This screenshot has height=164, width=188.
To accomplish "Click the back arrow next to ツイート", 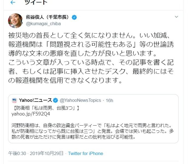I will click(12, 3).
